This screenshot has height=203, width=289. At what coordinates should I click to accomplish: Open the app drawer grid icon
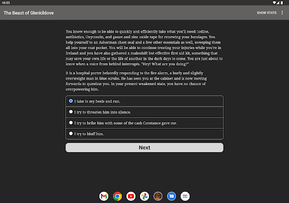click(x=185, y=196)
